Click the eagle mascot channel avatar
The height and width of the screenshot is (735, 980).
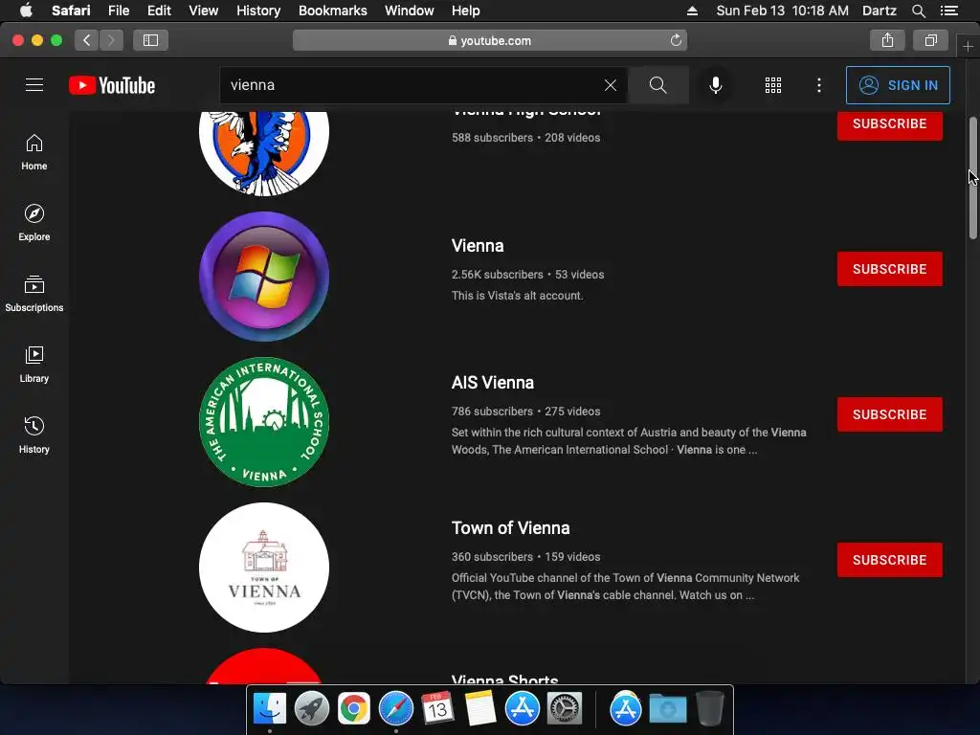pos(264,153)
